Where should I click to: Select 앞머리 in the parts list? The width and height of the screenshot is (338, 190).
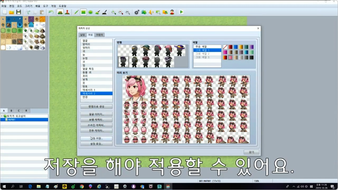(x=96, y=44)
